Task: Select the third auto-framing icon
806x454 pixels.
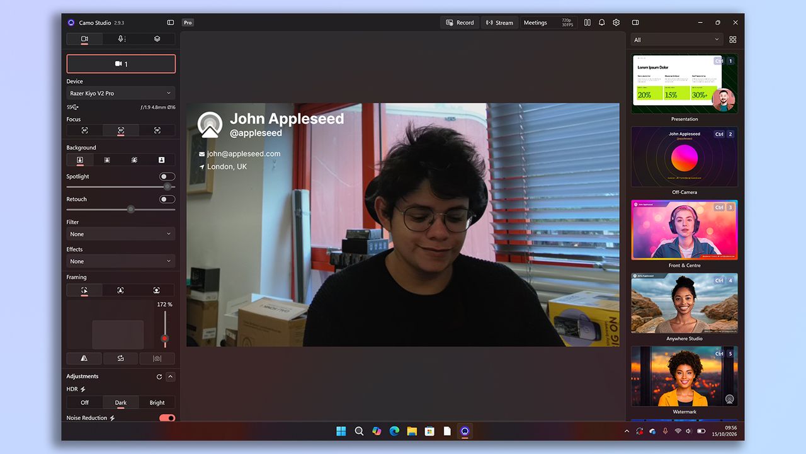Action: click(x=156, y=290)
